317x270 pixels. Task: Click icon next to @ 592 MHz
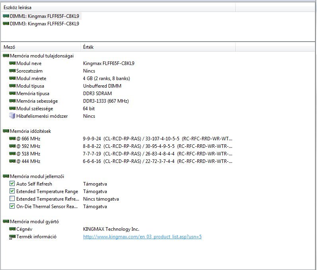[x=12, y=146]
